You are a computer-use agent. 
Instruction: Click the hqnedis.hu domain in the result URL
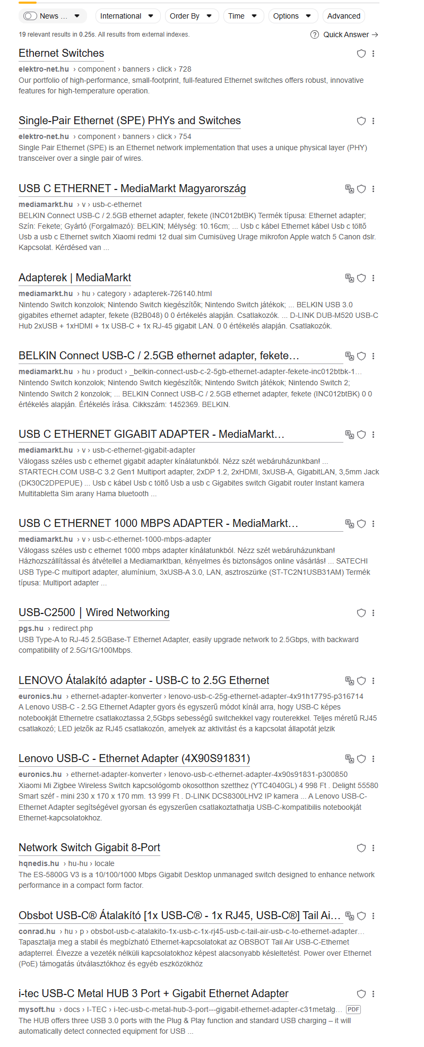[39, 863]
